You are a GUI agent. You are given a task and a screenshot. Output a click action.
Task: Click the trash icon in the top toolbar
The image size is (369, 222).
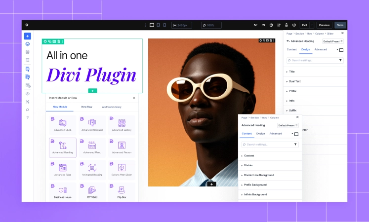click(287, 25)
